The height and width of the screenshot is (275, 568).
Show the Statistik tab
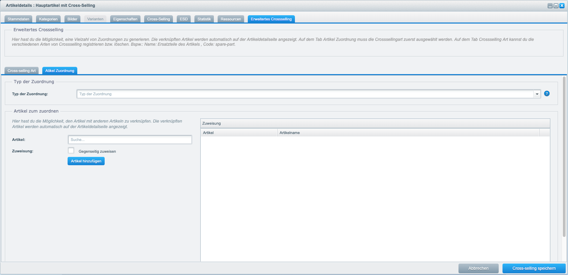pos(204,19)
